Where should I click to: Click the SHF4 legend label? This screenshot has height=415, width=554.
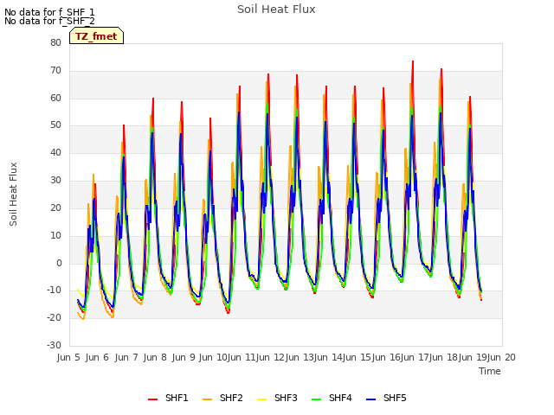pyautogui.click(x=340, y=398)
